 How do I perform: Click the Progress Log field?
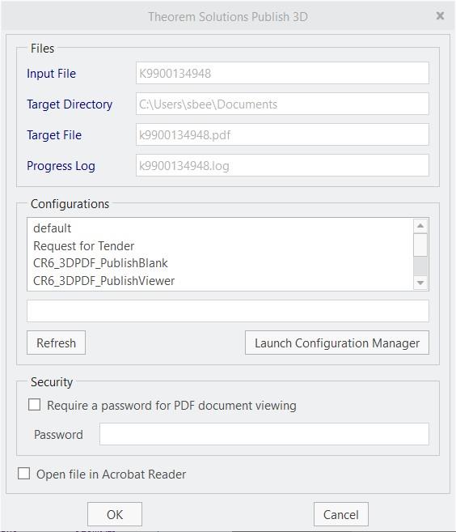tap(282, 165)
